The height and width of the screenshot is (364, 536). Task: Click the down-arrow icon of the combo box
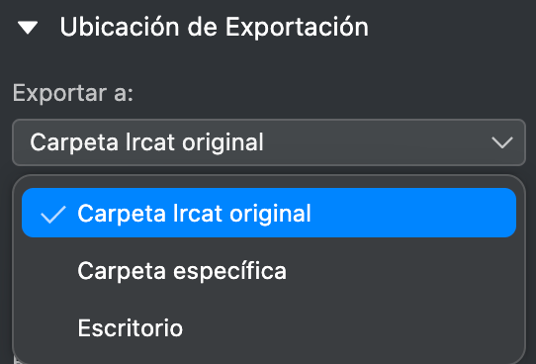pyautogui.click(x=501, y=142)
